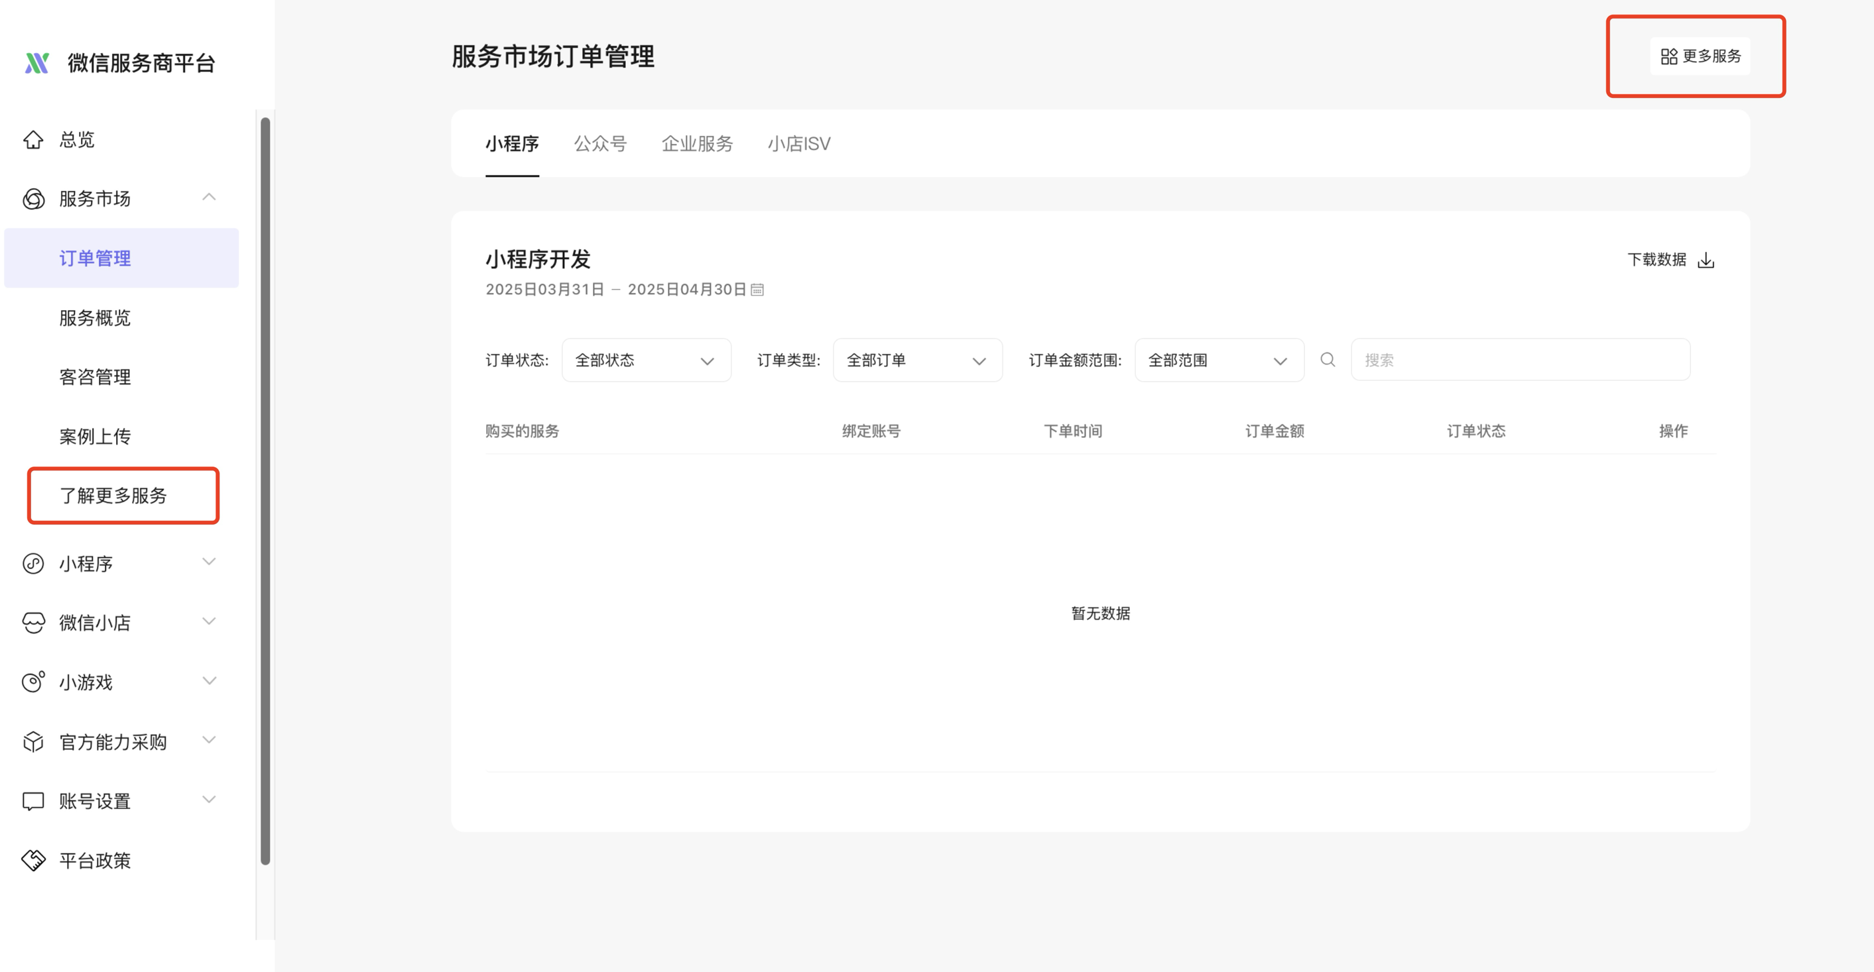This screenshot has height=972, width=1874.
Task: Expand the 账号设置 section
Action: pyautogui.click(x=210, y=800)
